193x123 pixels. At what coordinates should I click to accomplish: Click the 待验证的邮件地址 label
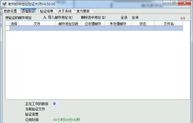click(x=18, y=18)
